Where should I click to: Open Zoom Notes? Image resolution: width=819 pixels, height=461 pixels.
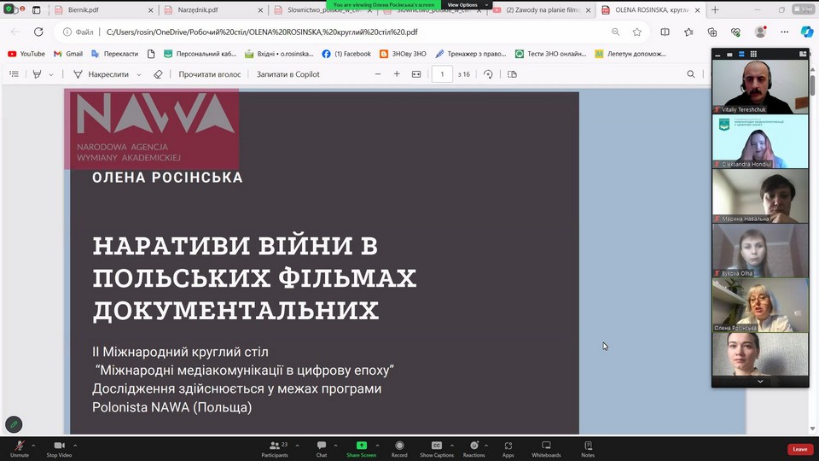[588, 446]
